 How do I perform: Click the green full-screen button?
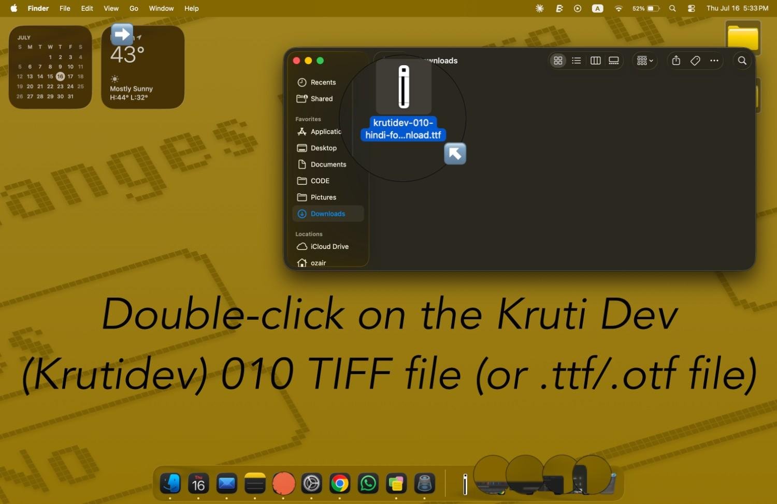(x=320, y=61)
